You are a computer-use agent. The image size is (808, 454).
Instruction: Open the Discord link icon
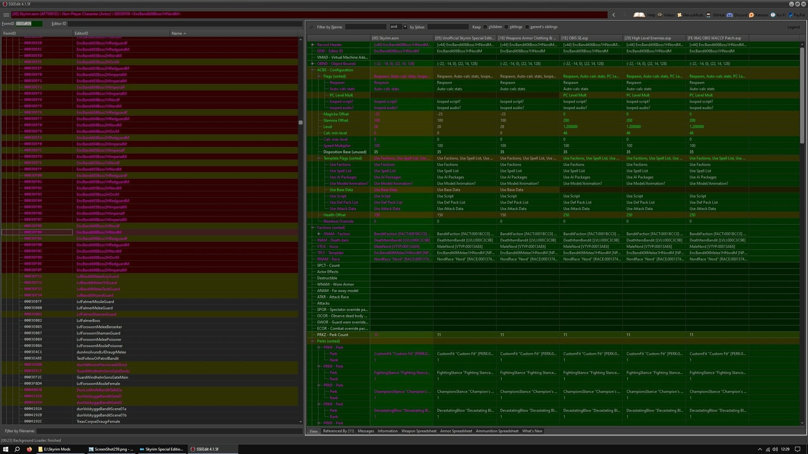click(x=730, y=15)
